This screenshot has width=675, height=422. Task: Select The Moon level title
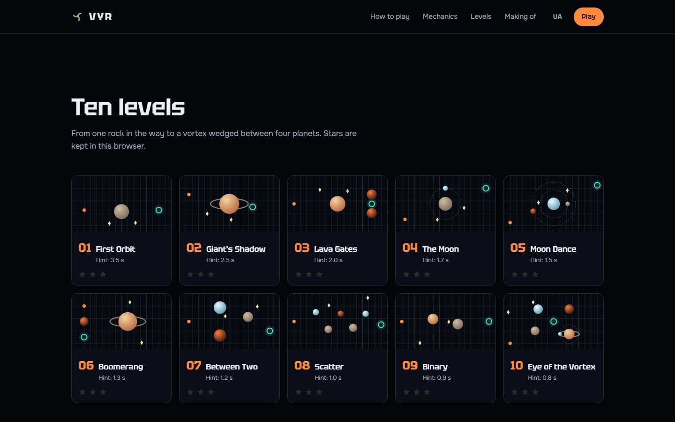pos(441,249)
